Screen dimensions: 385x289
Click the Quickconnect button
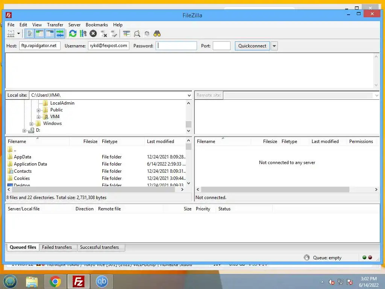(252, 46)
